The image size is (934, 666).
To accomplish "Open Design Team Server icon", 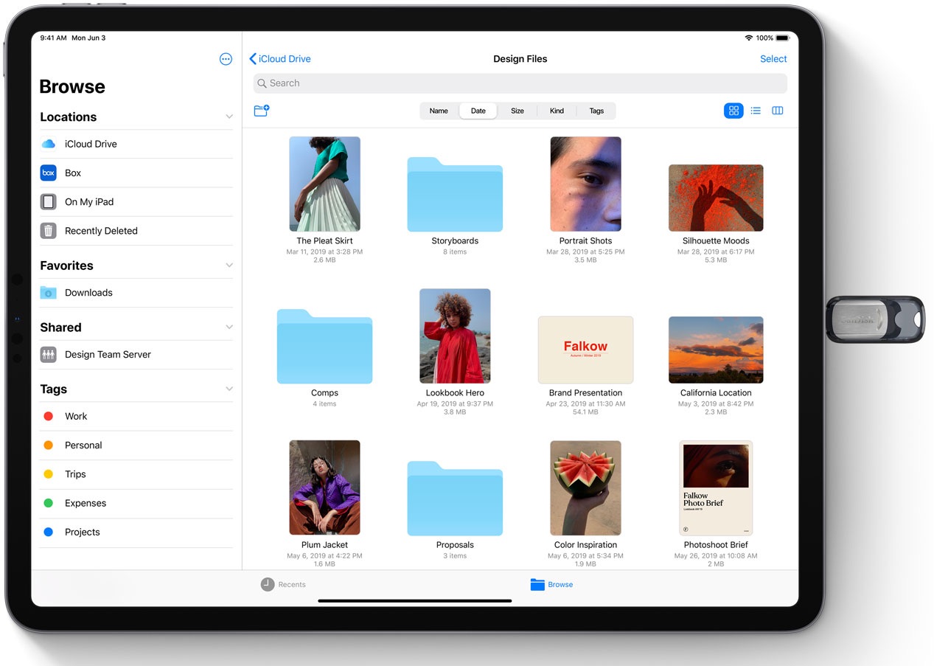I will click(x=48, y=355).
